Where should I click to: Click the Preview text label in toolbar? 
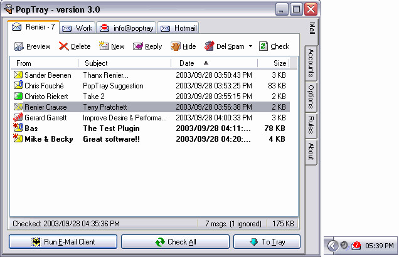[x=38, y=46]
